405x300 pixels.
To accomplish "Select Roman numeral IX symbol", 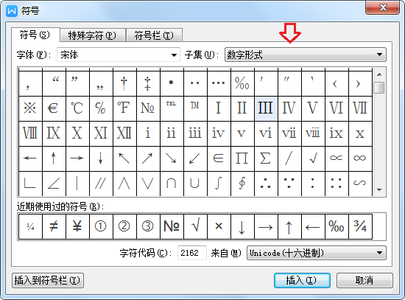I will 54,133.
